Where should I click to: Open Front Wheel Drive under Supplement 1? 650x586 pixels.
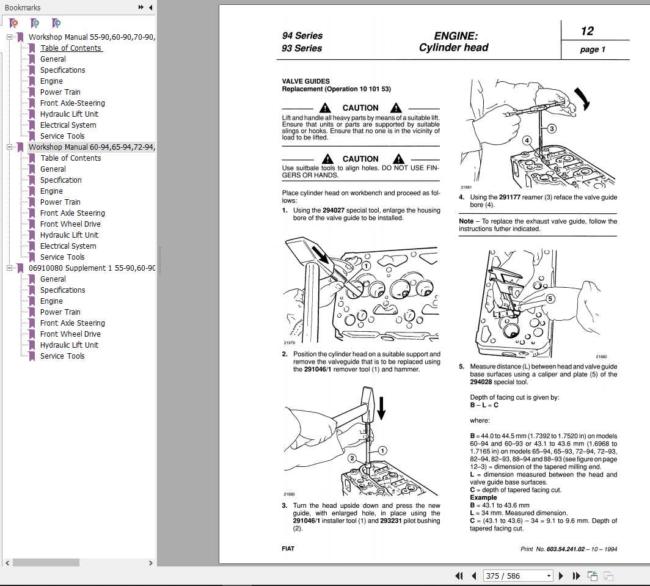click(x=70, y=334)
